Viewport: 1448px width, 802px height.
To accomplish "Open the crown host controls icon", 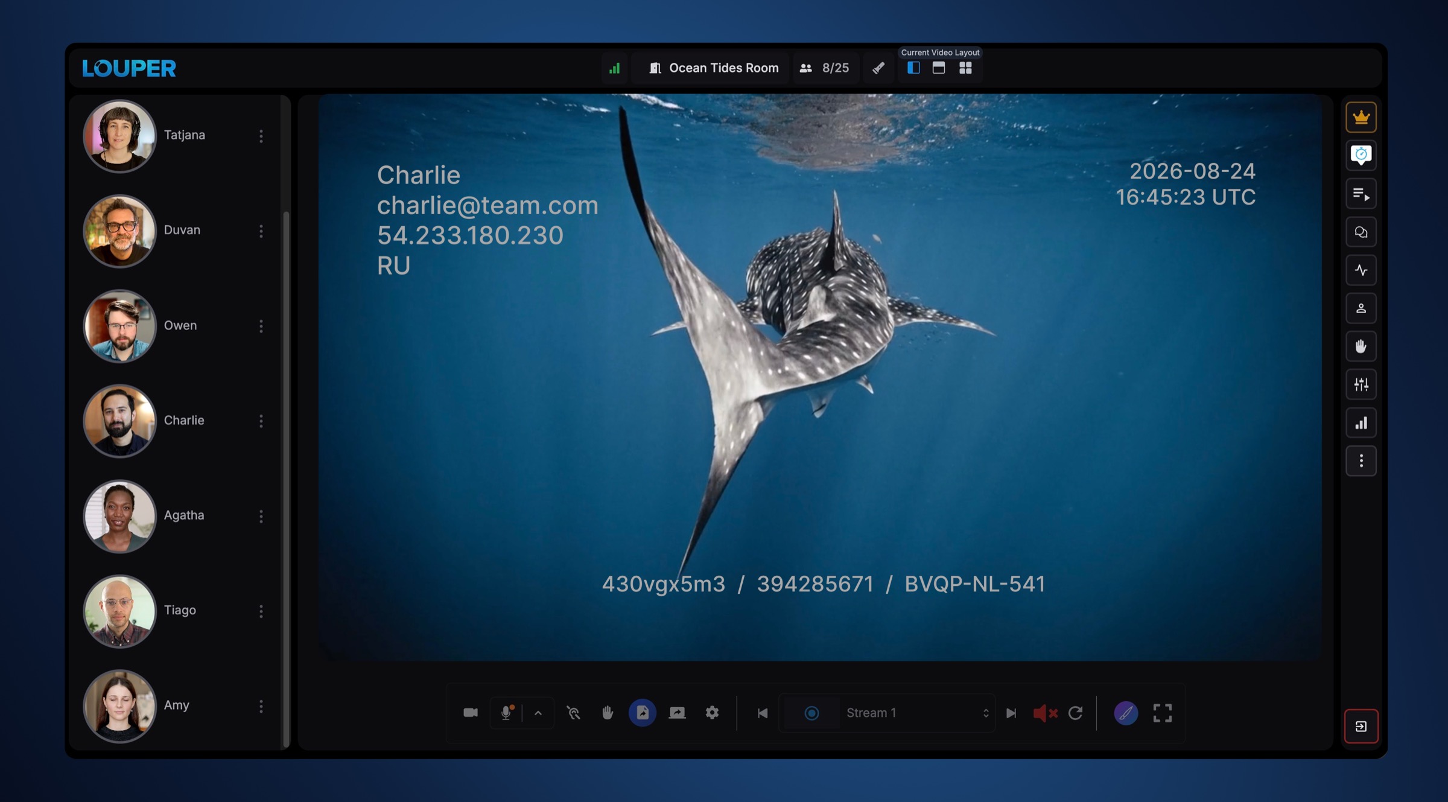I will [x=1361, y=117].
